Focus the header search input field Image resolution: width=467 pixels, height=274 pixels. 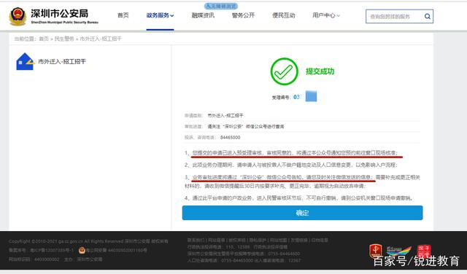[394, 16]
